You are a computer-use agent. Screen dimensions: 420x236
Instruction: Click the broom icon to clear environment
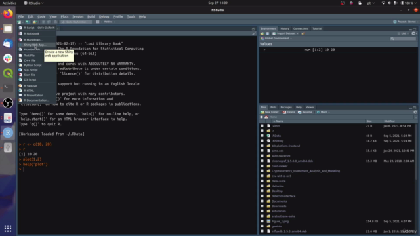303,33
